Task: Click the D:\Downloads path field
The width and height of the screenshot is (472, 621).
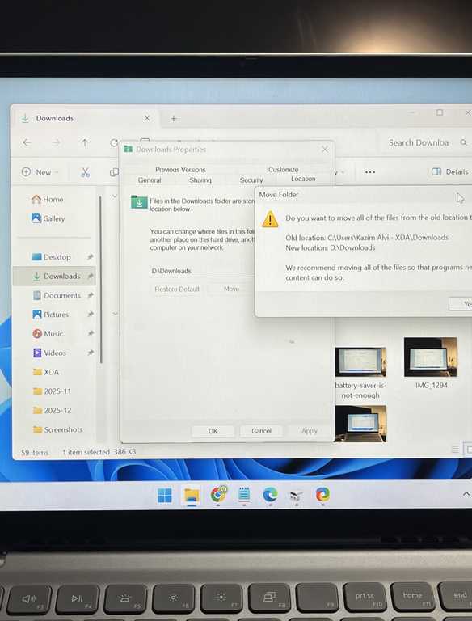Action: [202, 271]
